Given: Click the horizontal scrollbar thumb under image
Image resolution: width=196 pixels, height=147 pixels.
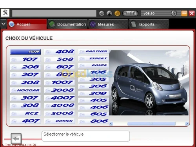Looking at the screenshot, I should [x=151, y=123].
